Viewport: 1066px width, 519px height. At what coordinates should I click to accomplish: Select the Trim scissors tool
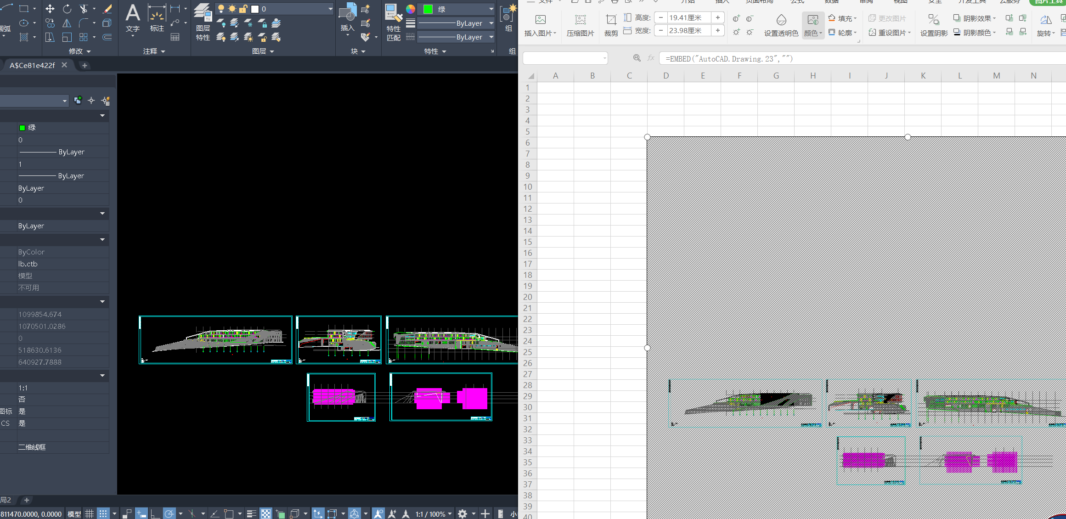tap(83, 9)
